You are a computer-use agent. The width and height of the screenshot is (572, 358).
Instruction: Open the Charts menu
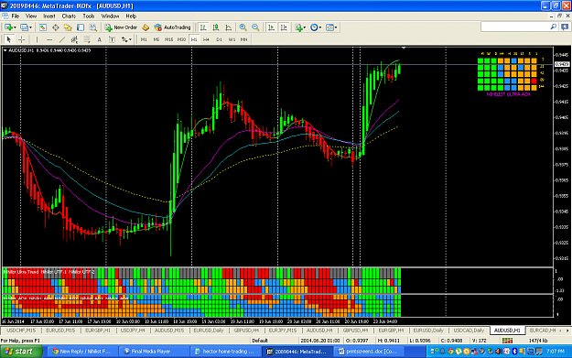(x=69, y=16)
